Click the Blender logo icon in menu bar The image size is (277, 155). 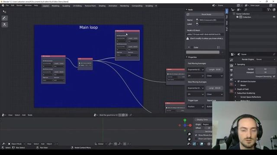click(3, 6)
